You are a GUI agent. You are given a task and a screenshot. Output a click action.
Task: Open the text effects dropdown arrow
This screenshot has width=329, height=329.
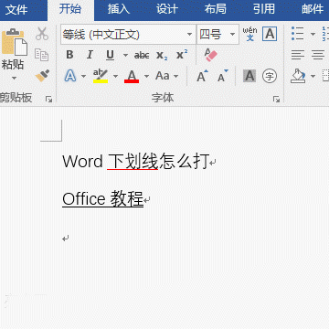coord(84,76)
